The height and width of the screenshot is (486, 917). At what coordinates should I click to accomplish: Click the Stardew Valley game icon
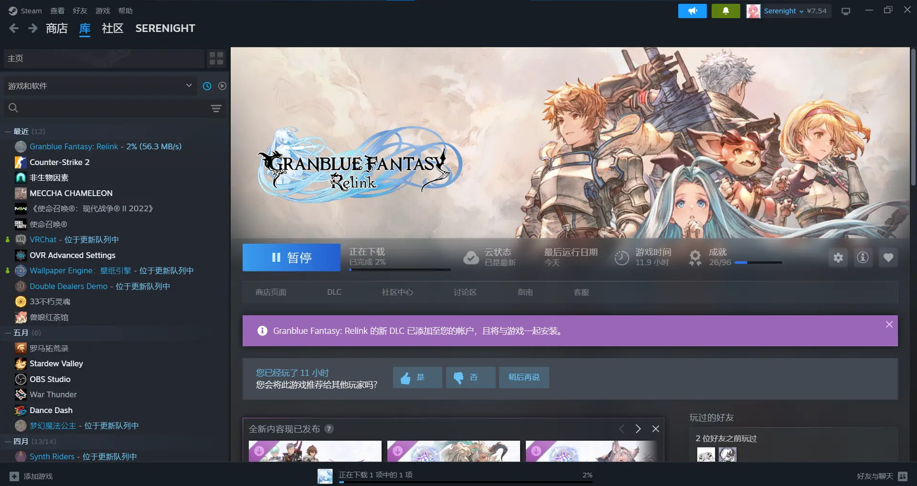21,363
